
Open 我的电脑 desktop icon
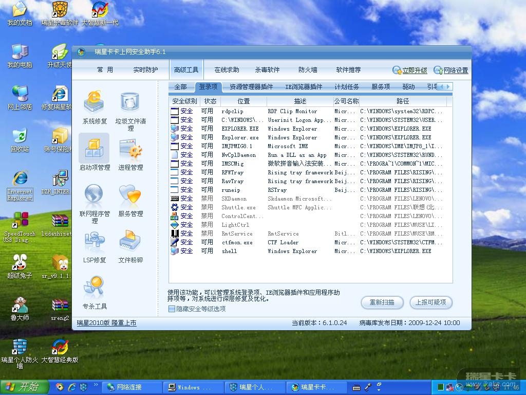coord(20,56)
